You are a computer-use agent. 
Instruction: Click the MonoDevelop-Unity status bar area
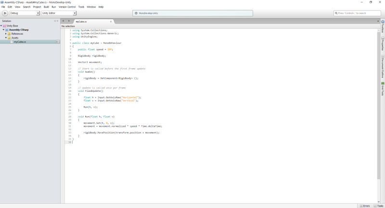[193, 13]
